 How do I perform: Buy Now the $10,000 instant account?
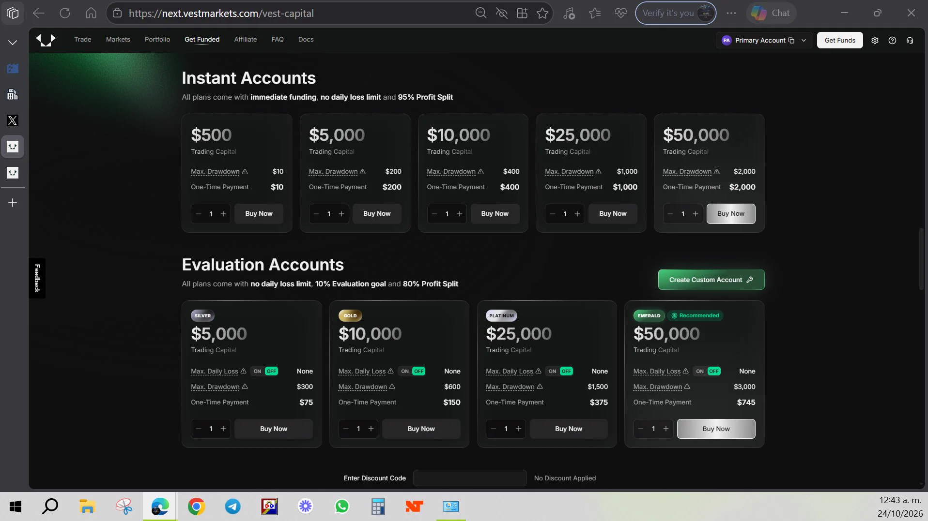(x=495, y=214)
